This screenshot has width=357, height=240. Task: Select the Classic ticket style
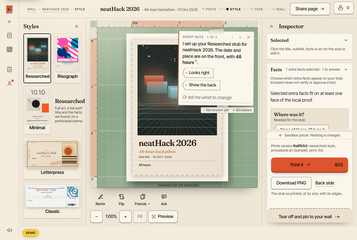click(52, 200)
